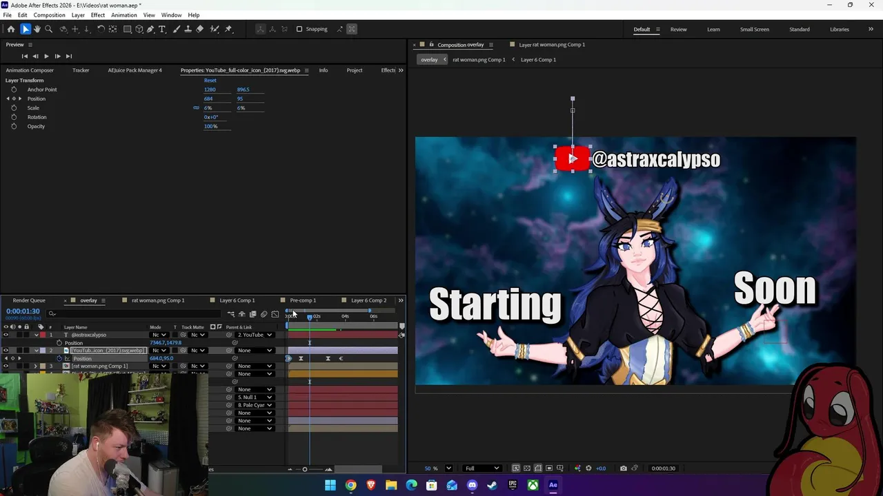883x496 pixels.
Task: Select the Hand tool
Action: (37, 29)
